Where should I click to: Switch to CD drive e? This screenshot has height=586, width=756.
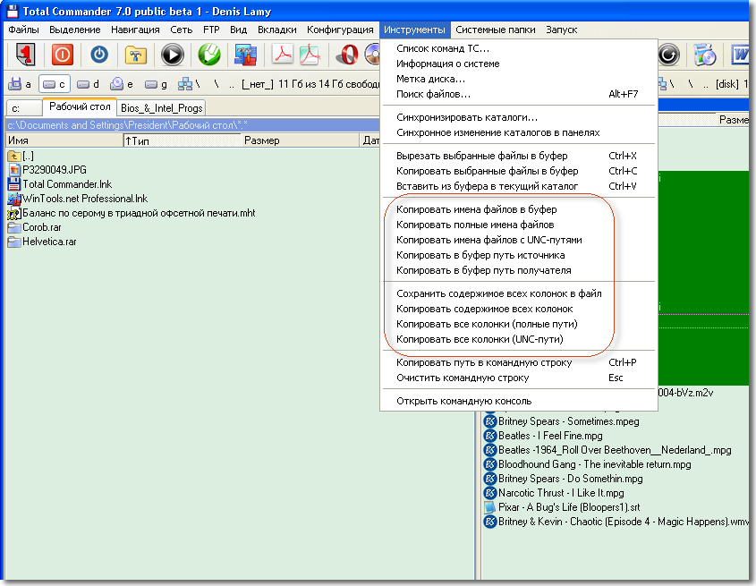(122, 84)
